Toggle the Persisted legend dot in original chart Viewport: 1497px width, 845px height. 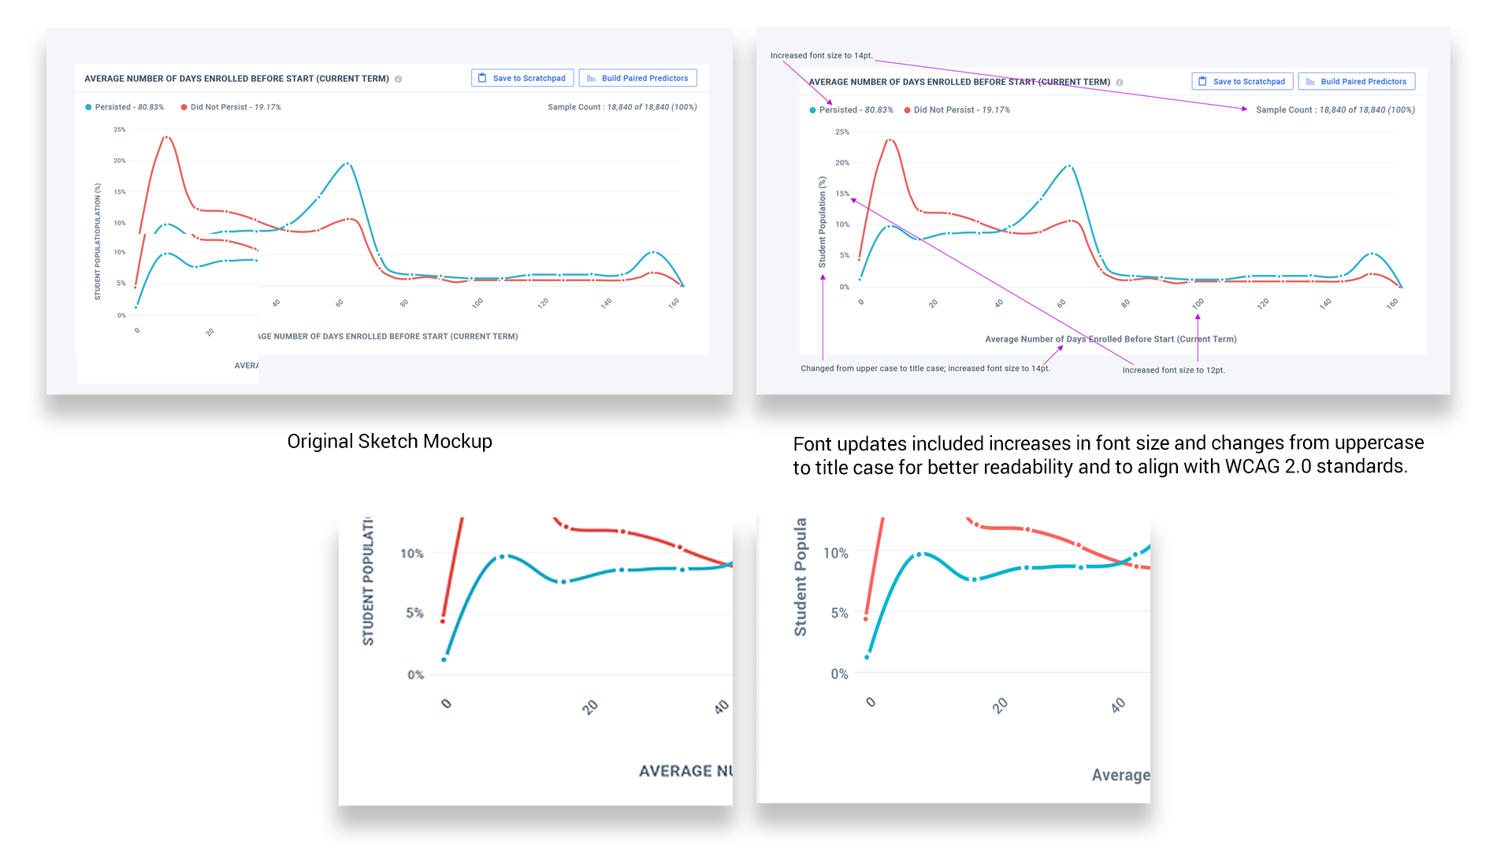[88, 107]
